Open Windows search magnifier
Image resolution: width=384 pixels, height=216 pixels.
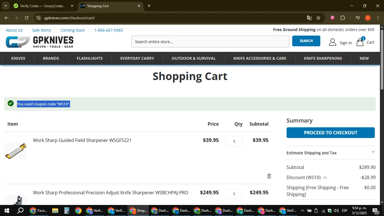[20, 211]
